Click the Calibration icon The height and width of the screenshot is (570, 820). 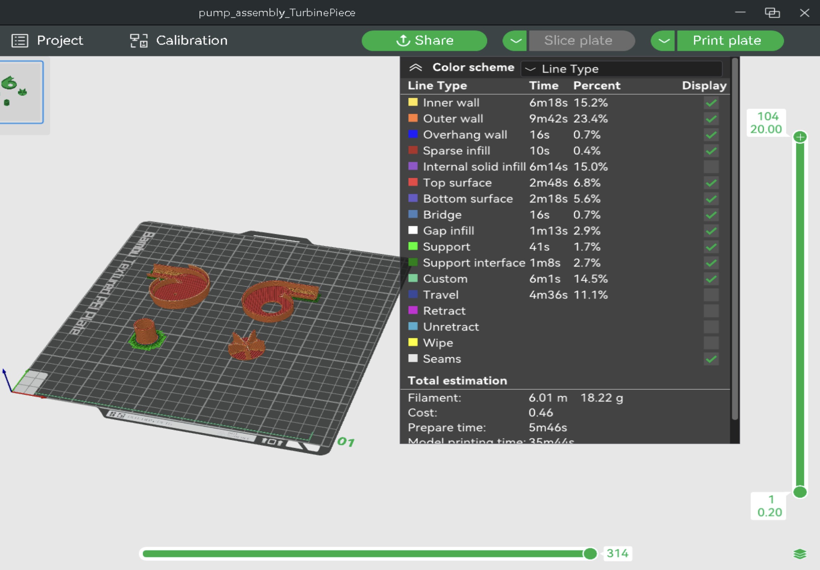[x=138, y=41]
